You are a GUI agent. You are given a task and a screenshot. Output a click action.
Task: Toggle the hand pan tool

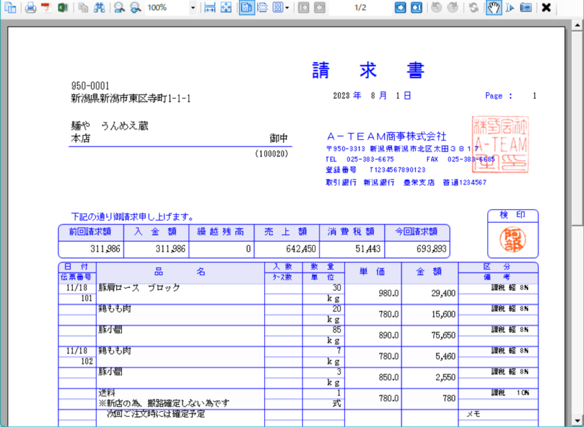(x=494, y=7)
